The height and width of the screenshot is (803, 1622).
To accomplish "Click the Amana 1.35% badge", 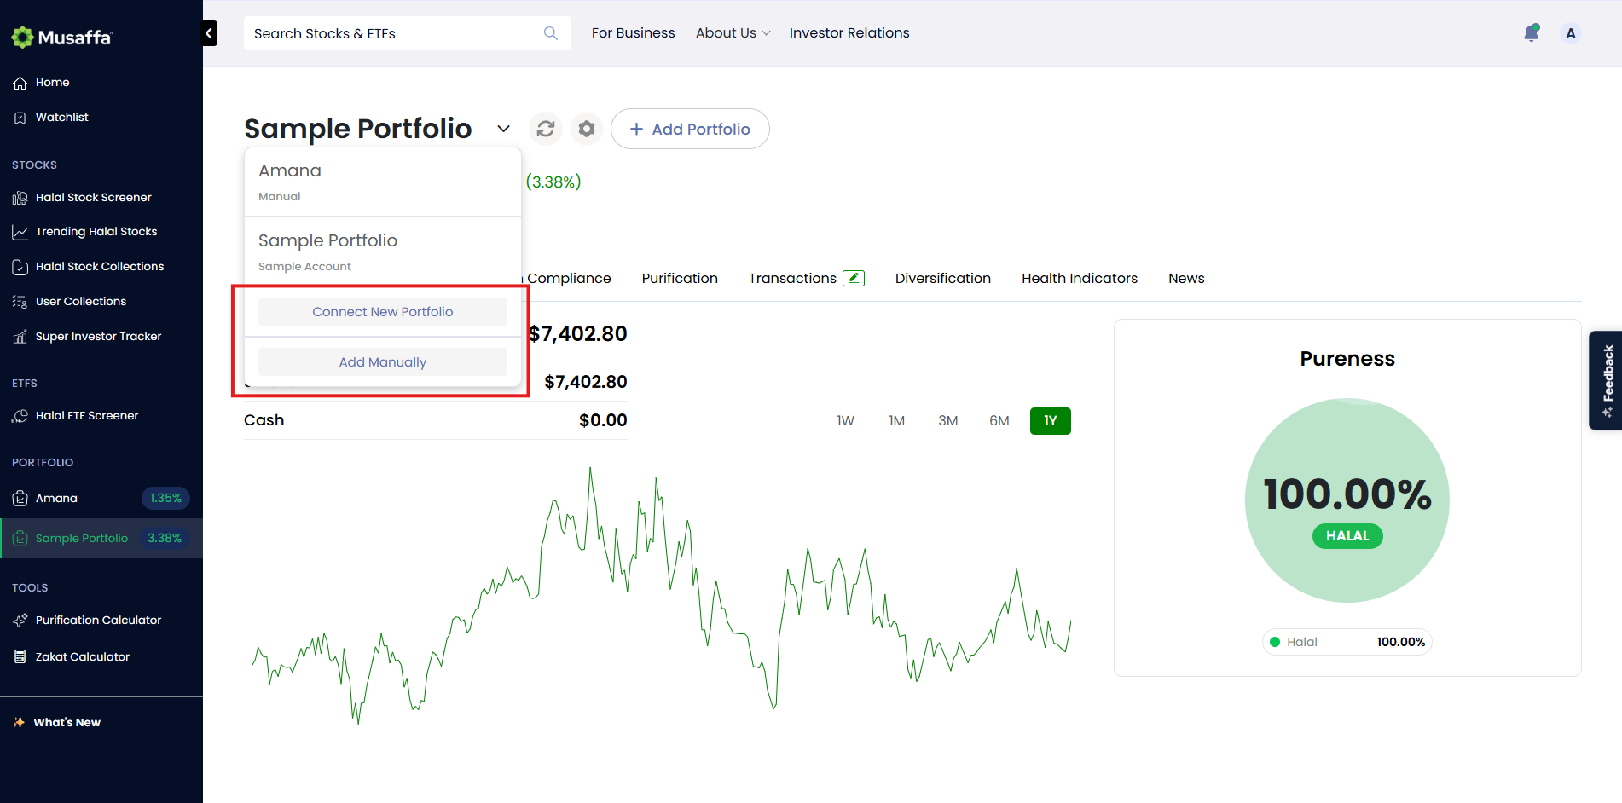I will (x=165, y=499).
